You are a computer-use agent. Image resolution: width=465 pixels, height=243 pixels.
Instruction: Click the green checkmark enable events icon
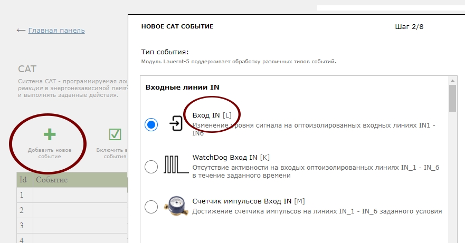click(115, 135)
